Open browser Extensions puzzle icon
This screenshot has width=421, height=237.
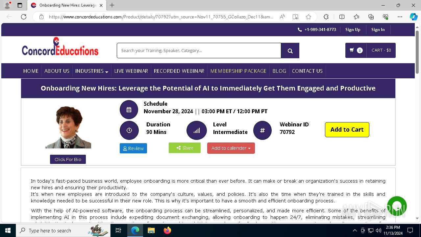[x=326, y=17]
